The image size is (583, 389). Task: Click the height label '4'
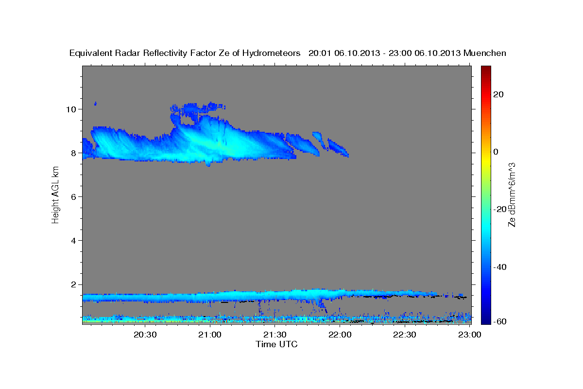pyautogui.click(x=73, y=240)
